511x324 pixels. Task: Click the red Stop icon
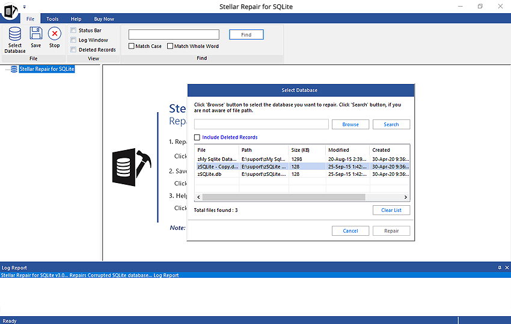coord(55,33)
